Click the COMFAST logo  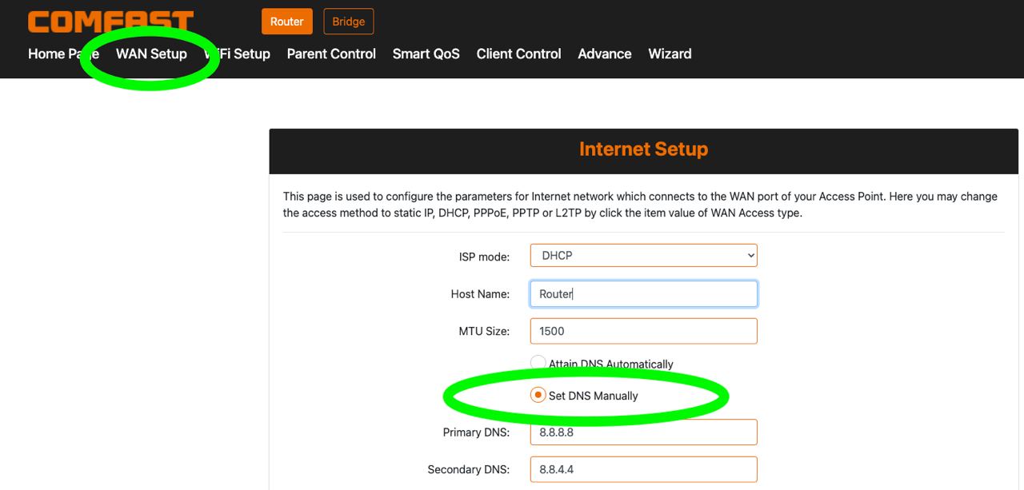tap(110, 22)
